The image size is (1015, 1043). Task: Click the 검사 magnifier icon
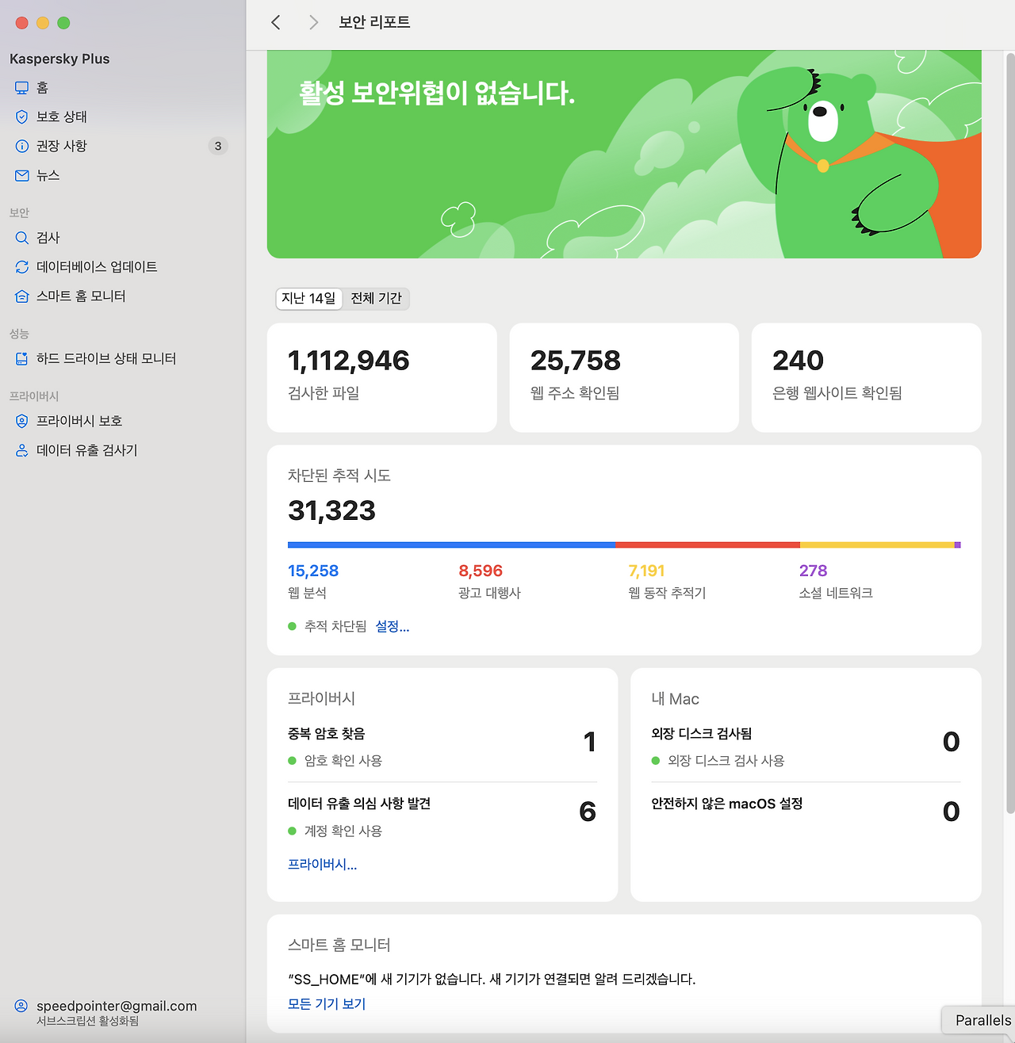click(x=22, y=238)
